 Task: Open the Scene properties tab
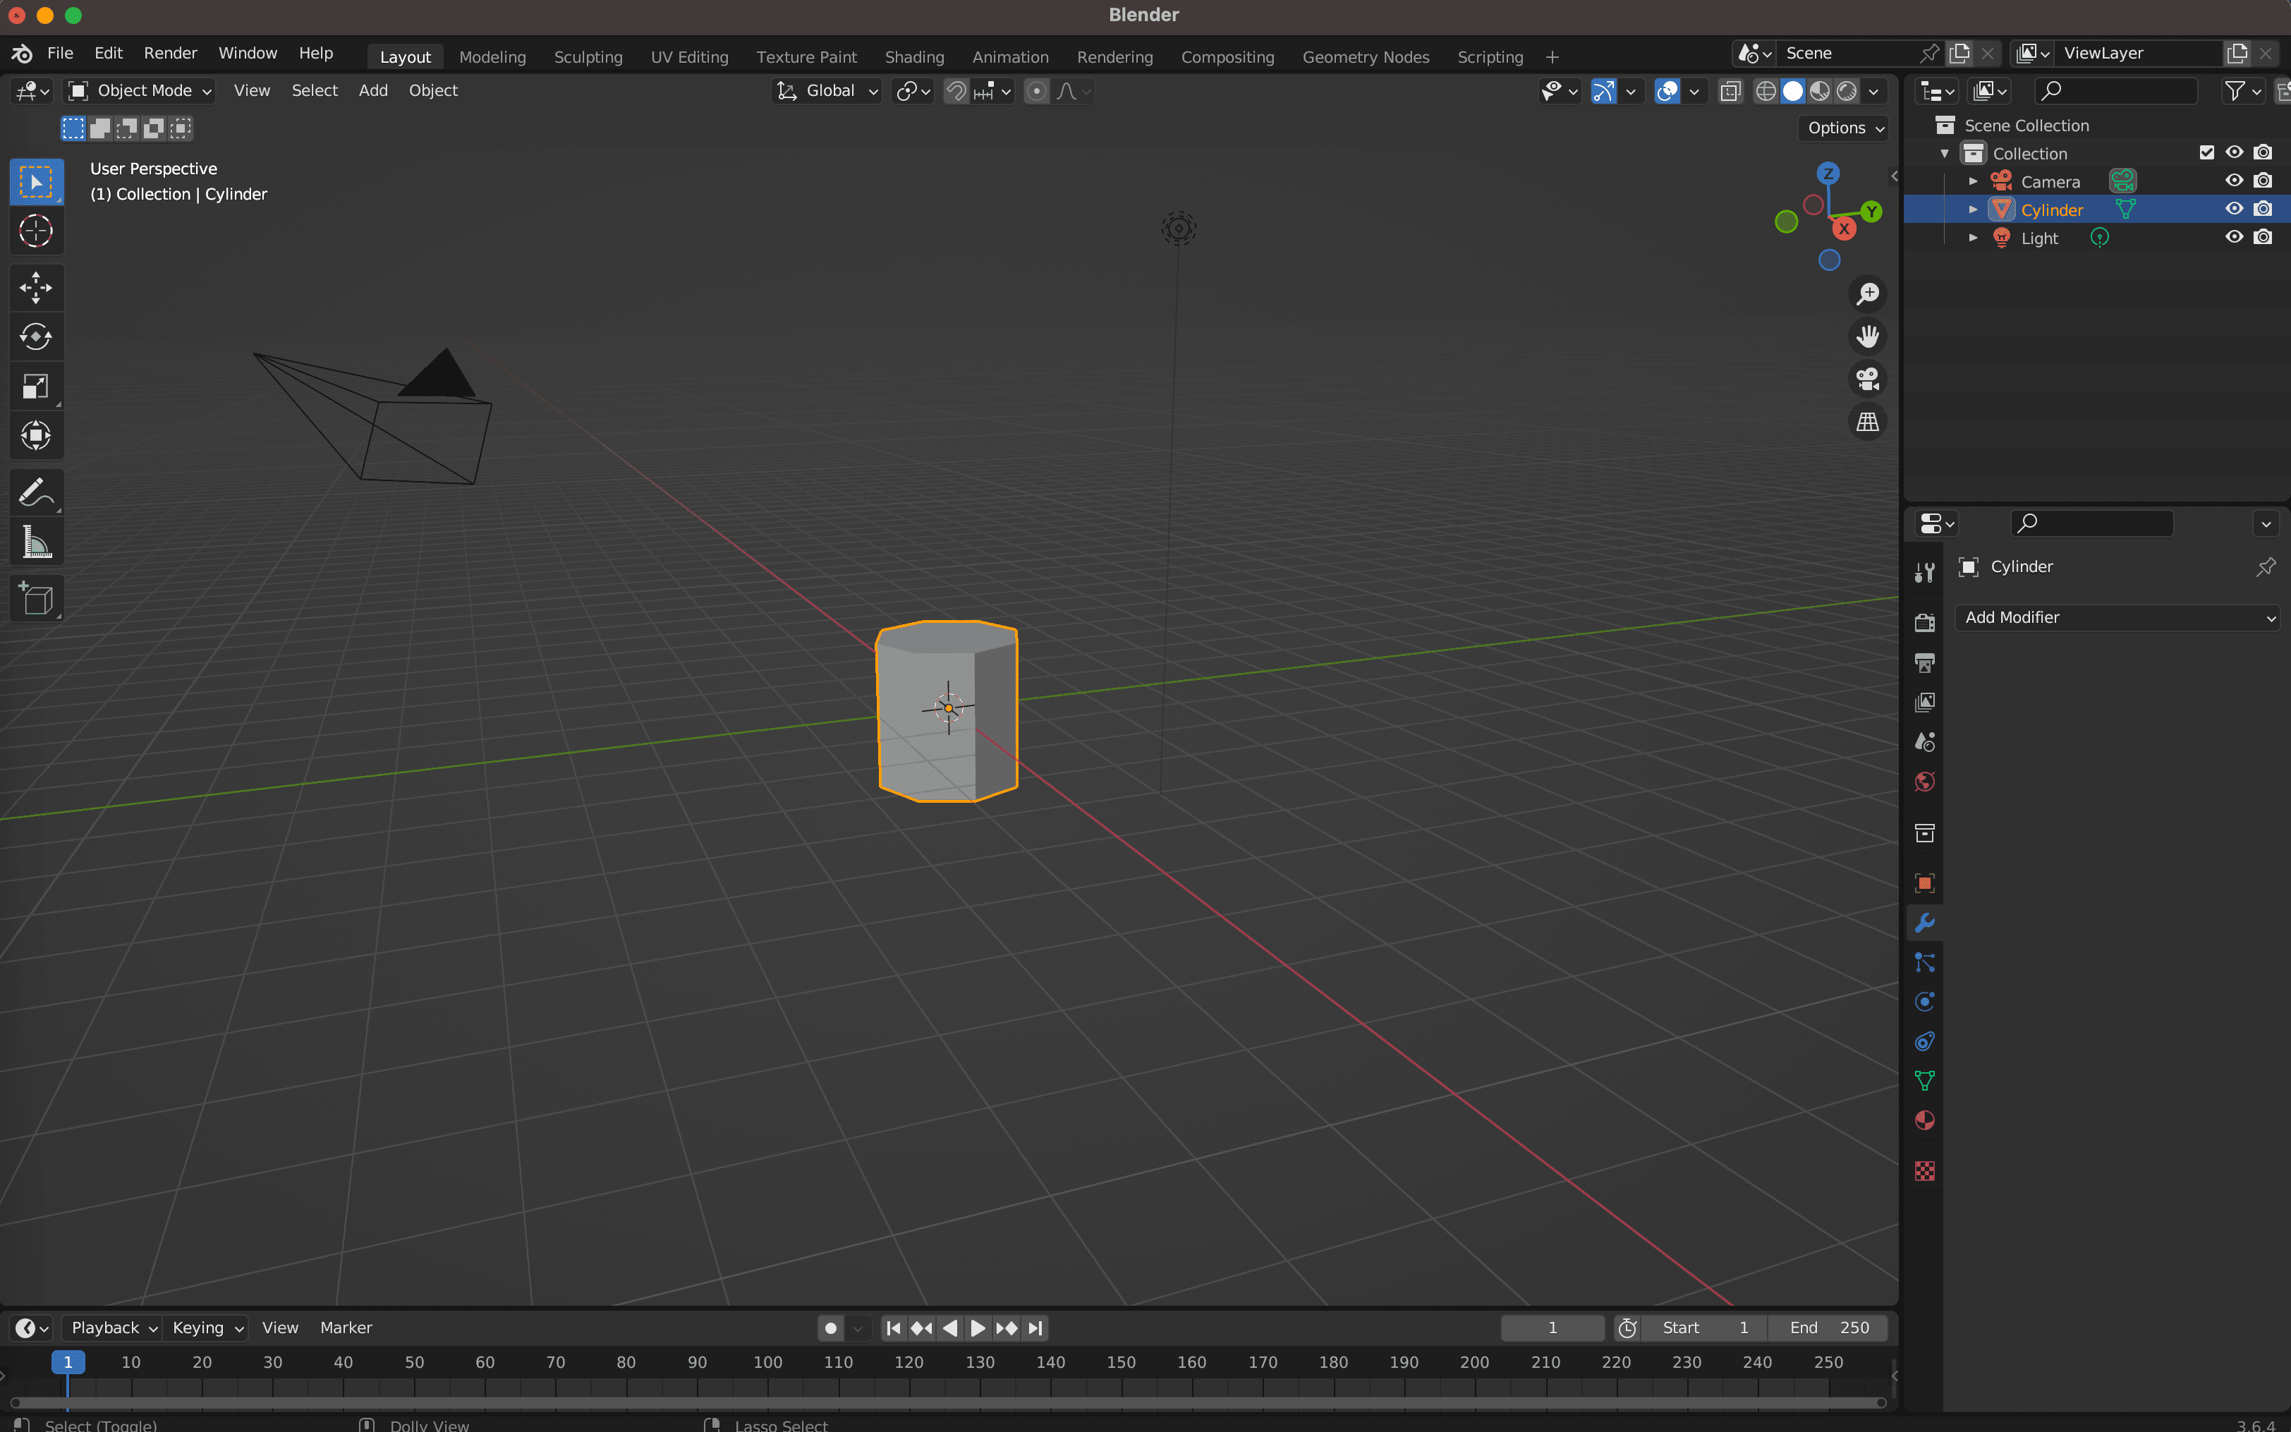pos(1925,741)
